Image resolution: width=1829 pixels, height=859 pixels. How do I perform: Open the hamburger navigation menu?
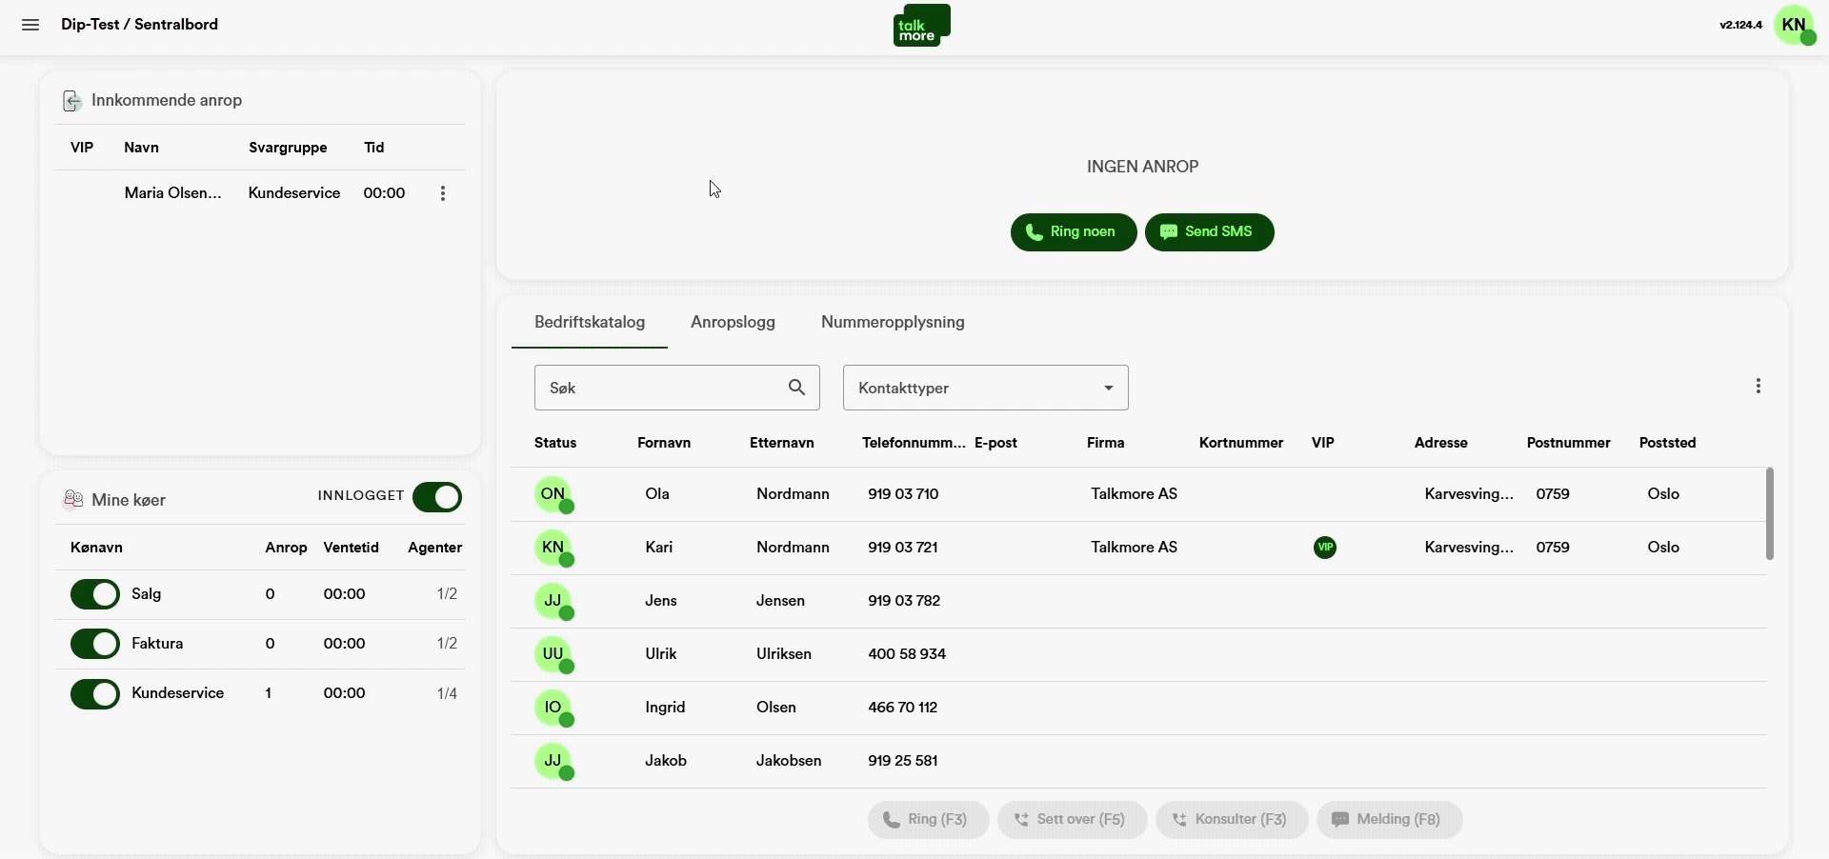[30, 25]
